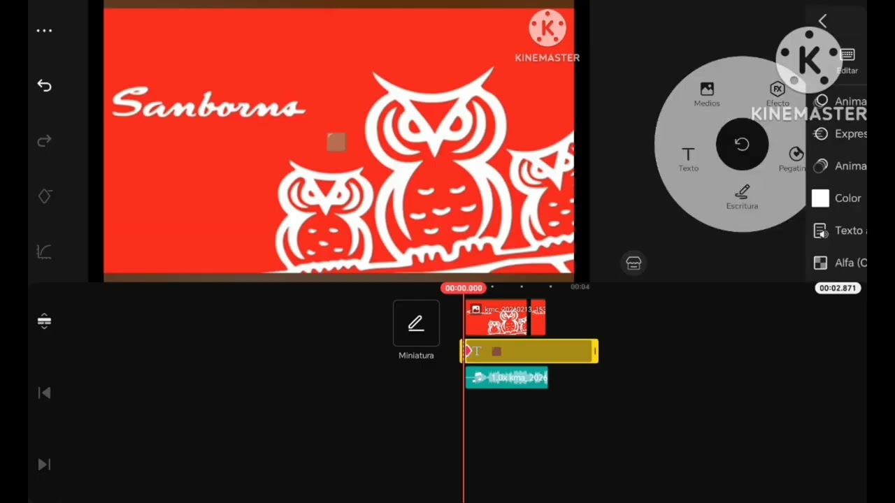Select the short second red clip segment

click(538, 318)
